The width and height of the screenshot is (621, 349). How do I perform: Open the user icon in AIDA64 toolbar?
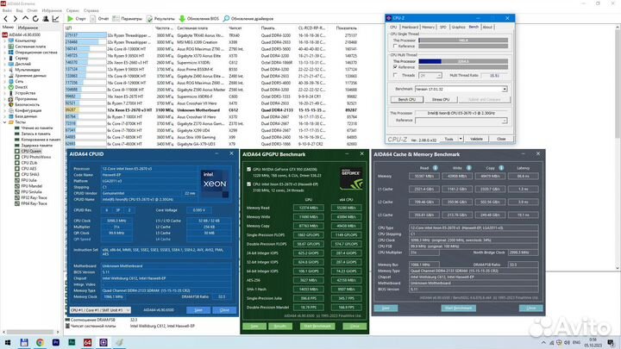click(x=46, y=19)
